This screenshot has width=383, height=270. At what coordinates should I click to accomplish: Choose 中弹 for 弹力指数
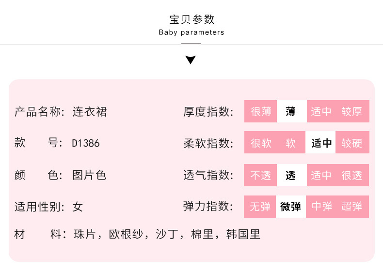pos(321,207)
